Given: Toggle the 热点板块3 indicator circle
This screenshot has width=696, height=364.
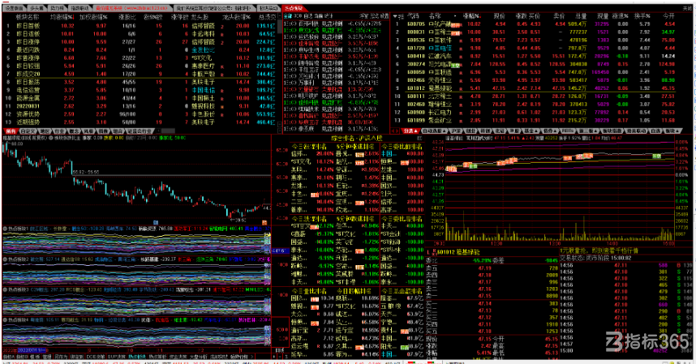Looking at the screenshot, I should pos(5,289).
